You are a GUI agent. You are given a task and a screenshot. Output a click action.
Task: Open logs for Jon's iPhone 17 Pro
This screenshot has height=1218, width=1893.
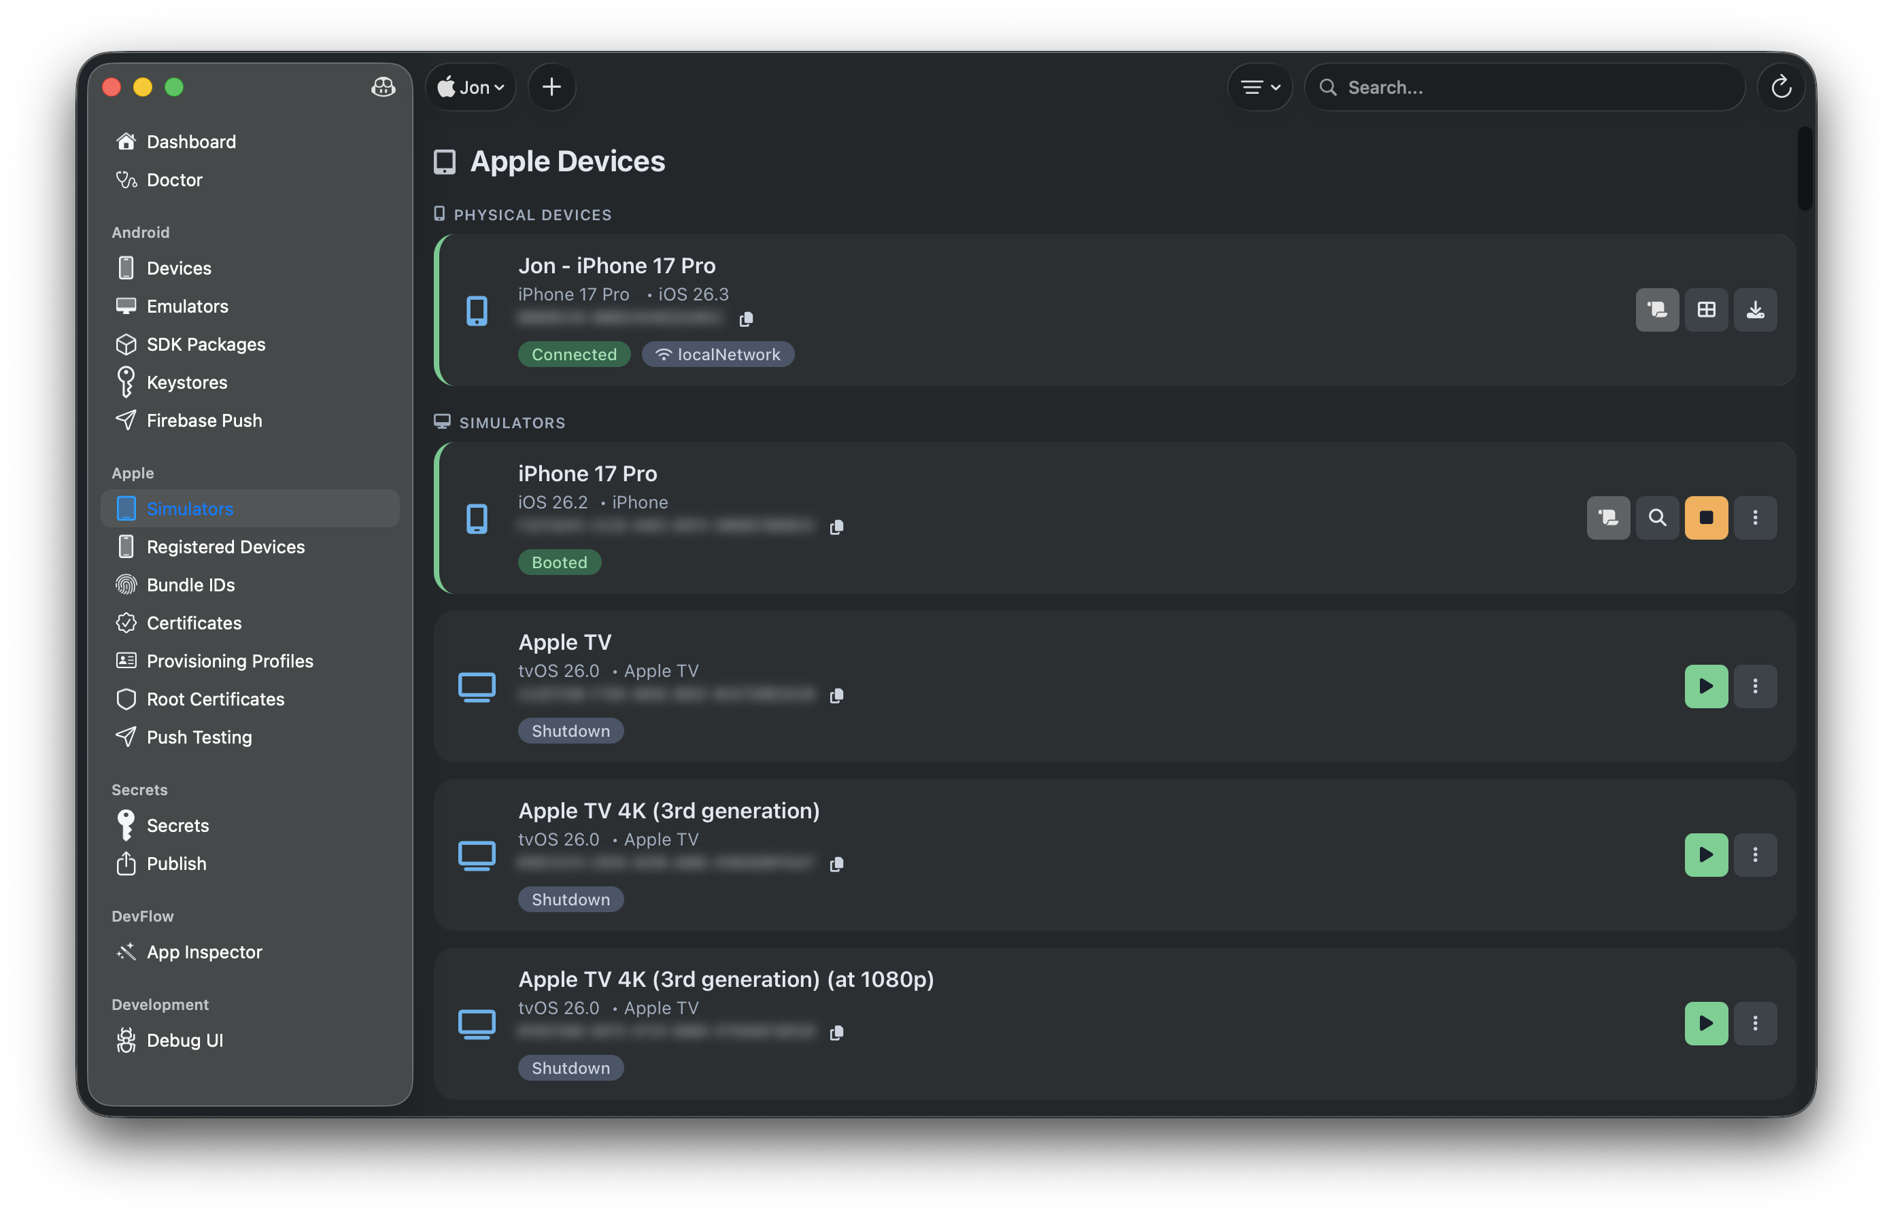[x=1657, y=309]
